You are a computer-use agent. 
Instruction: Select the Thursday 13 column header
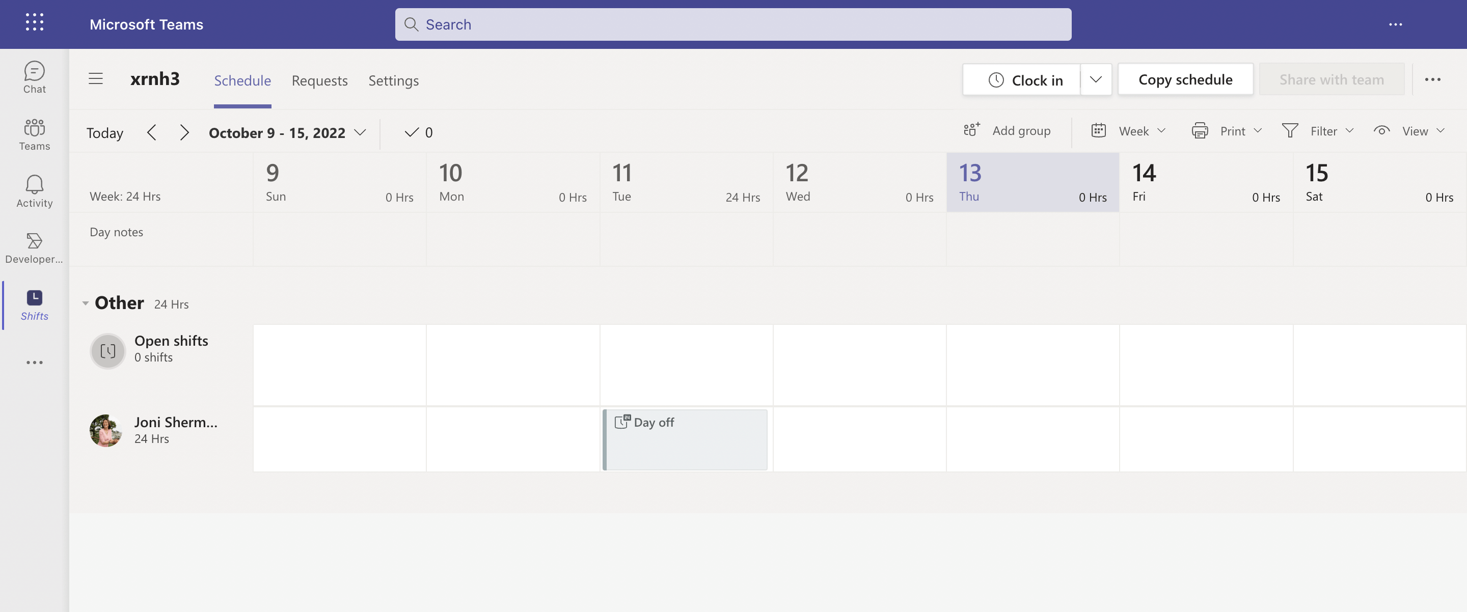pos(1033,182)
